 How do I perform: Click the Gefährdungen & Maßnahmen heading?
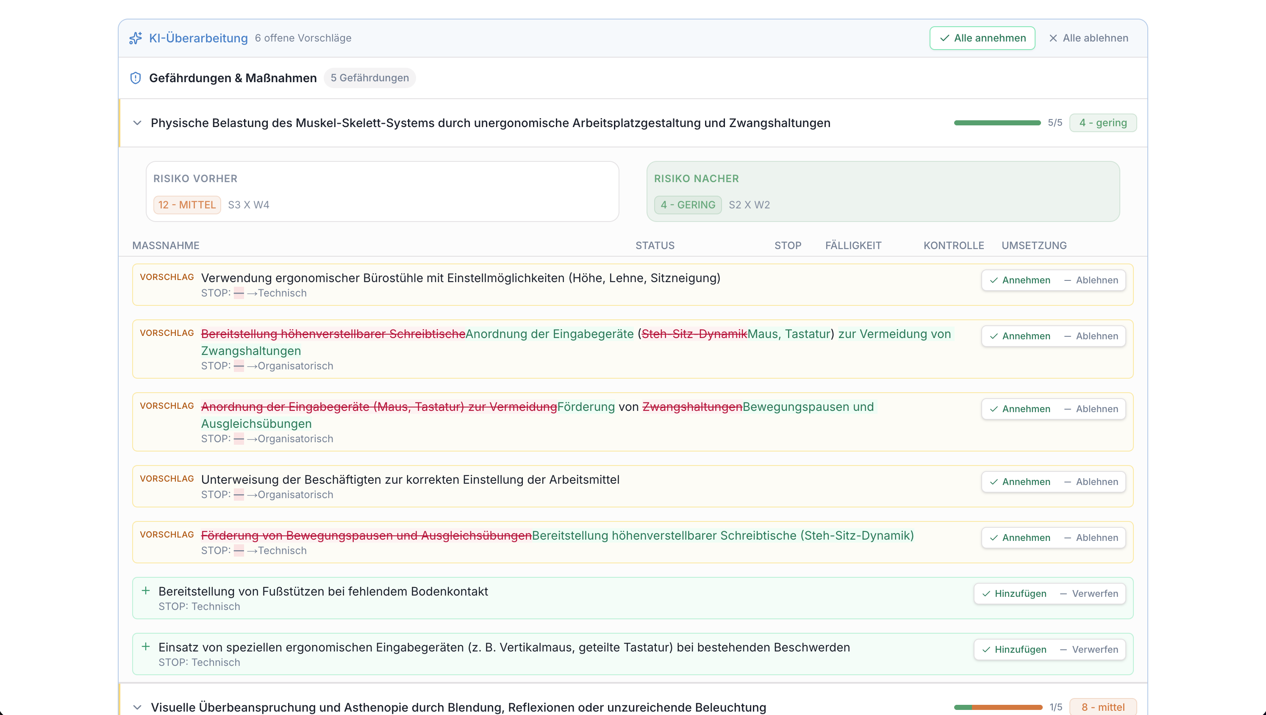click(233, 78)
